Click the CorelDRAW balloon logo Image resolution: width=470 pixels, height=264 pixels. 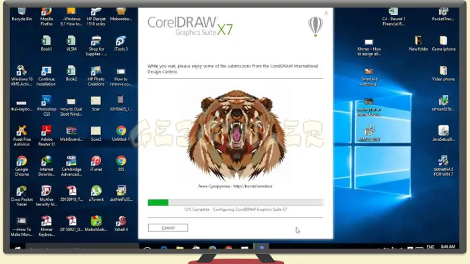tap(315, 26)
